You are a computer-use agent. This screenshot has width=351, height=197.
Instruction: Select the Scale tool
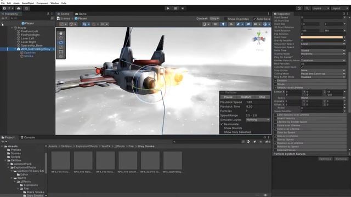coord(61,47)
